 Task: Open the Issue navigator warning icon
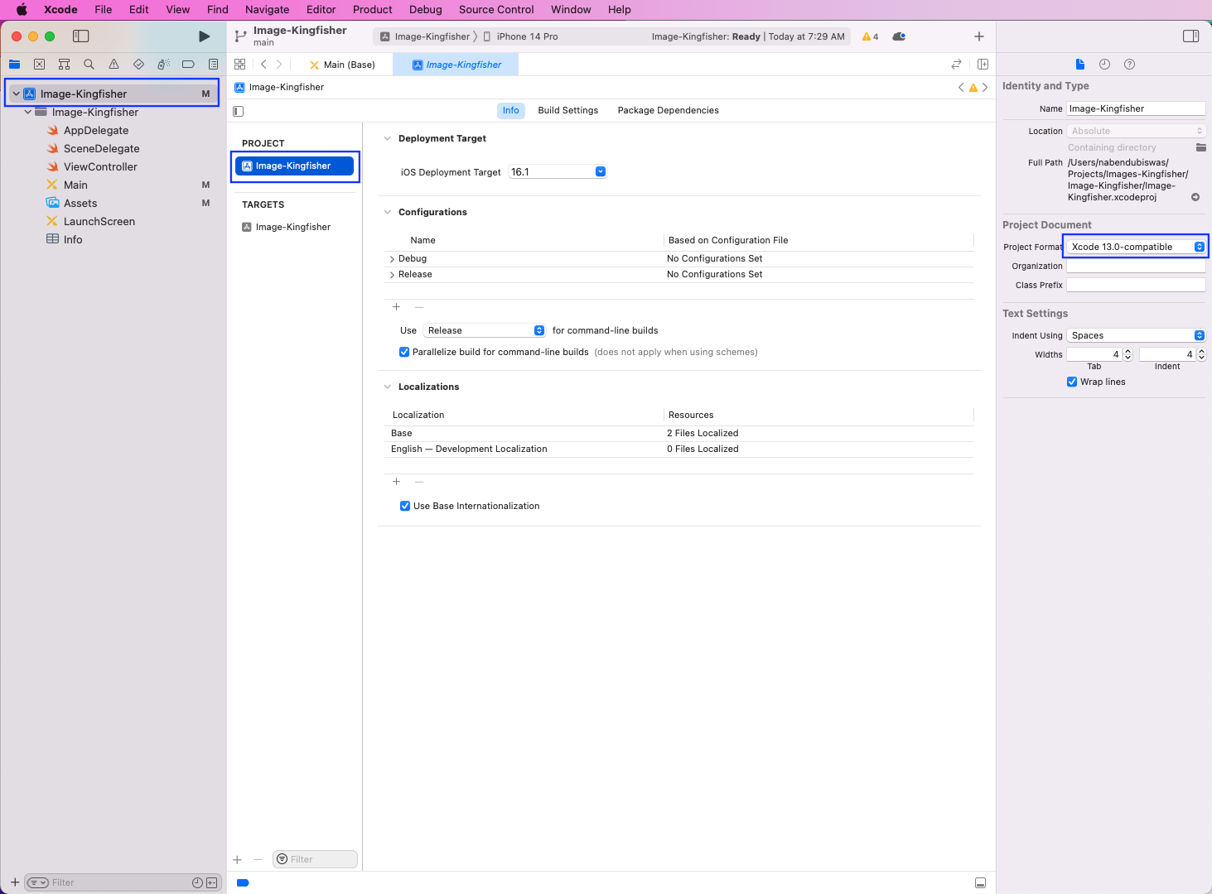click(113, 65)
